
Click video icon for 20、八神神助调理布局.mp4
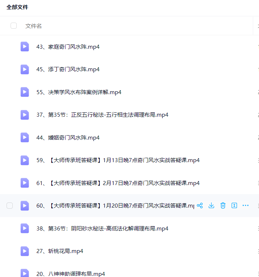pyautogui.click(x=25, y=273)
